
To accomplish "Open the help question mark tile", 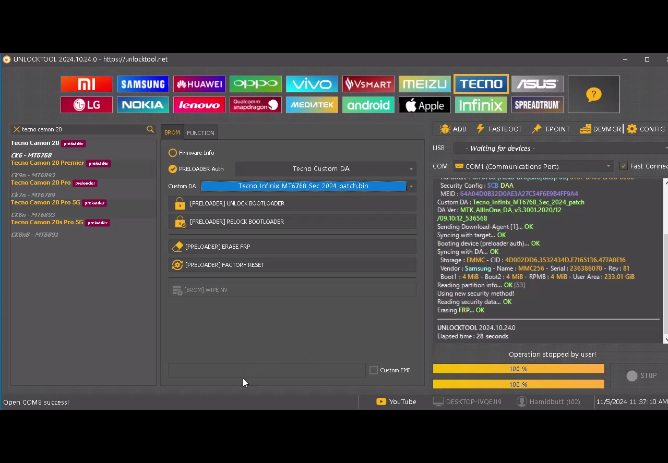I will point(593,94).
